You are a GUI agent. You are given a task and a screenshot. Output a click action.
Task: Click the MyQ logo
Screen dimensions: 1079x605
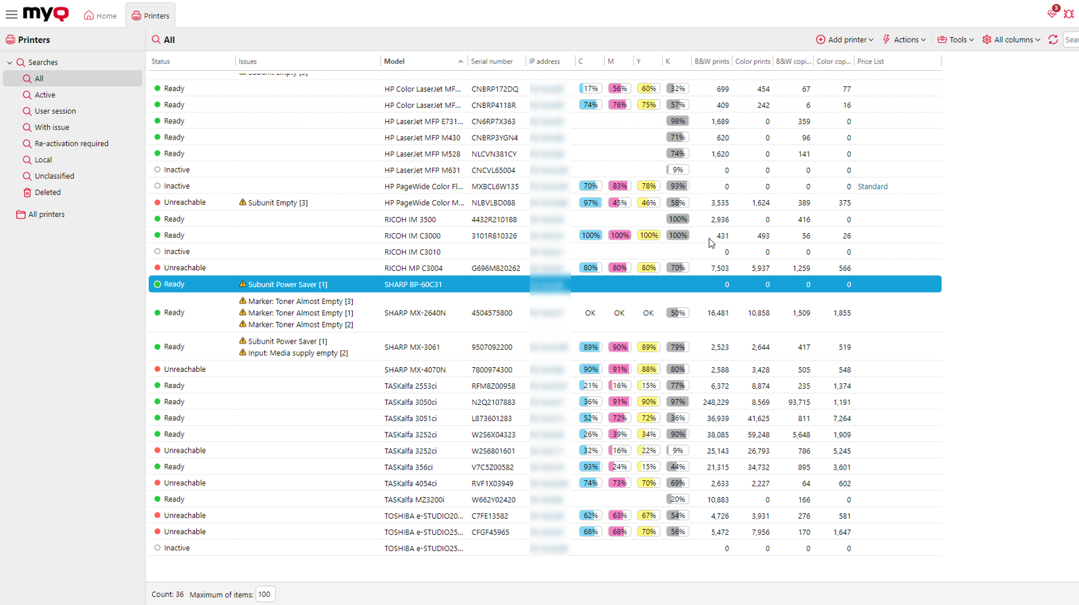[46, 13]
